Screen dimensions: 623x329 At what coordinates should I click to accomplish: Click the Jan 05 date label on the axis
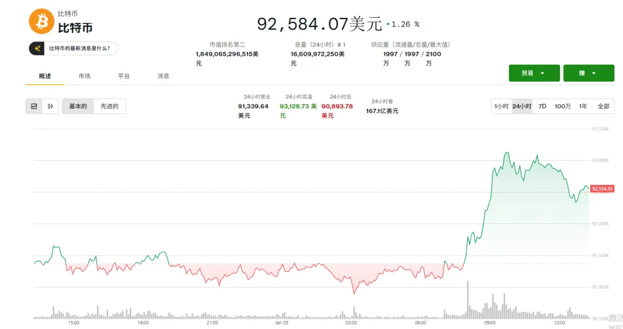point(282,323)
